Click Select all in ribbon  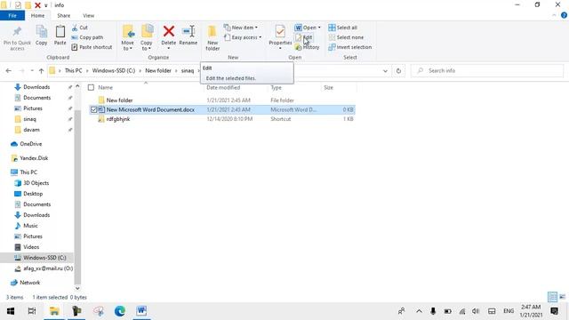(343, 28)
